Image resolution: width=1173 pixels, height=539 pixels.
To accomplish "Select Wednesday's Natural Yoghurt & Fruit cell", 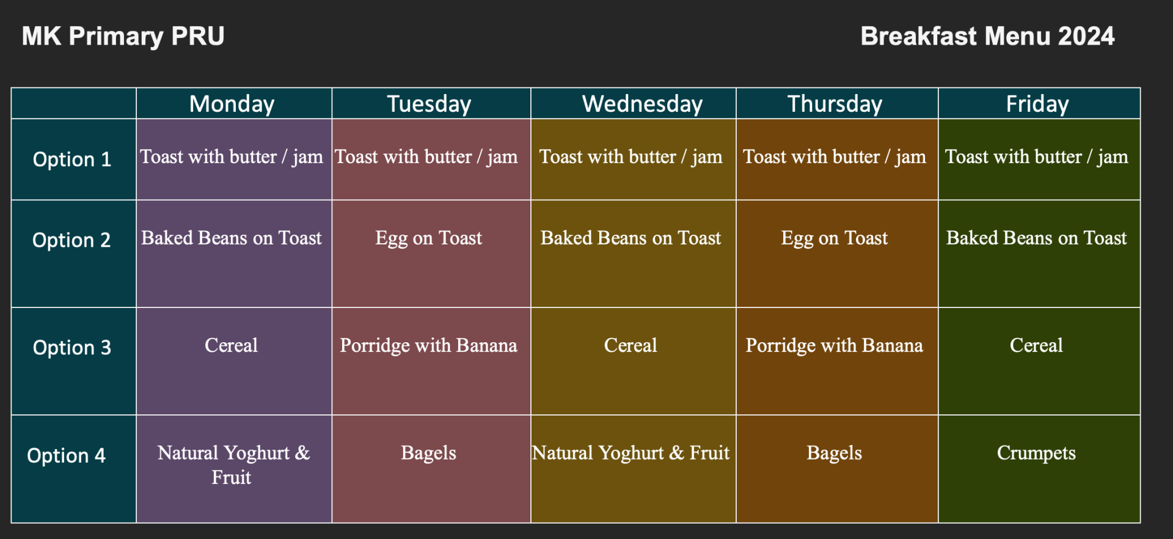I will (634, 469).
